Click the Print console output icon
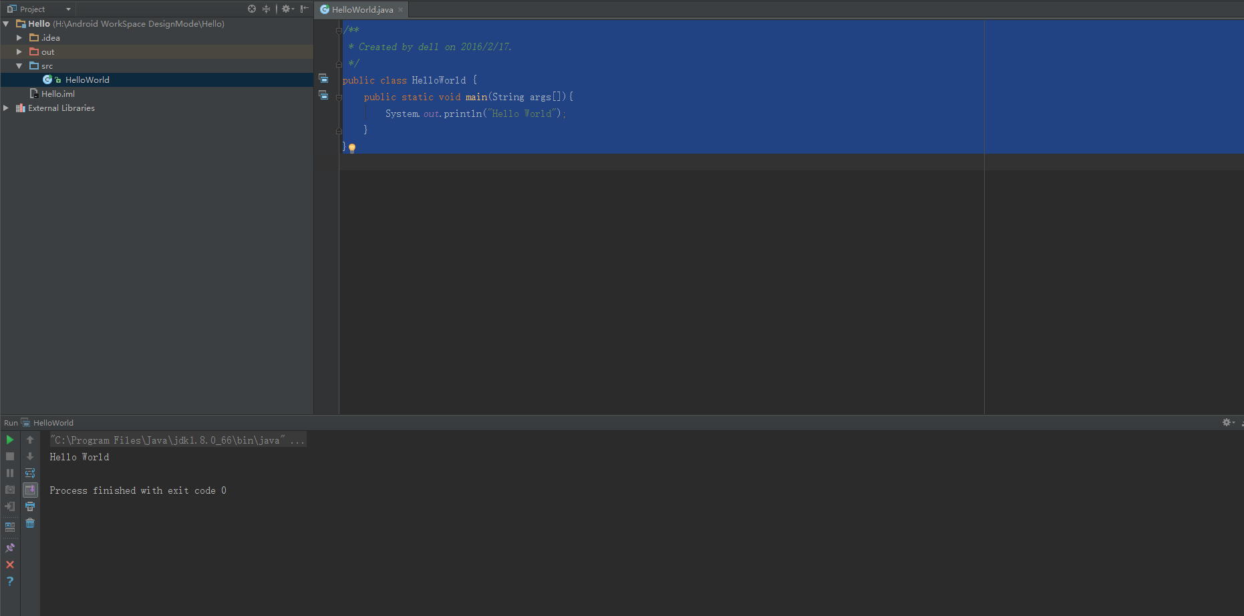The height and width of the screenshot is (616, 1244). point(30,506)
